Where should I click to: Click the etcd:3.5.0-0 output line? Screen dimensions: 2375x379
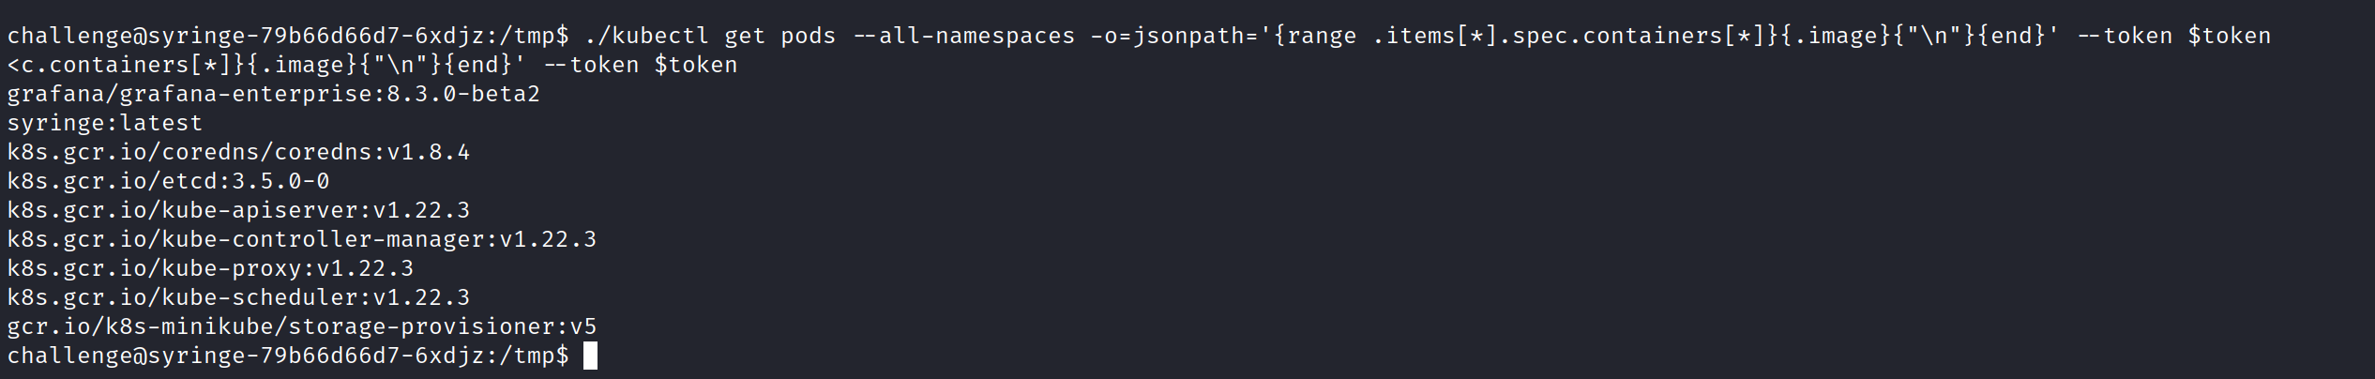(168, 181)
